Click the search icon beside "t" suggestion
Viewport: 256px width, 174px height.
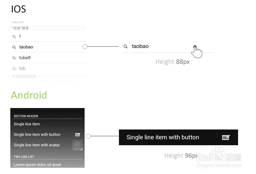[14, 36]
